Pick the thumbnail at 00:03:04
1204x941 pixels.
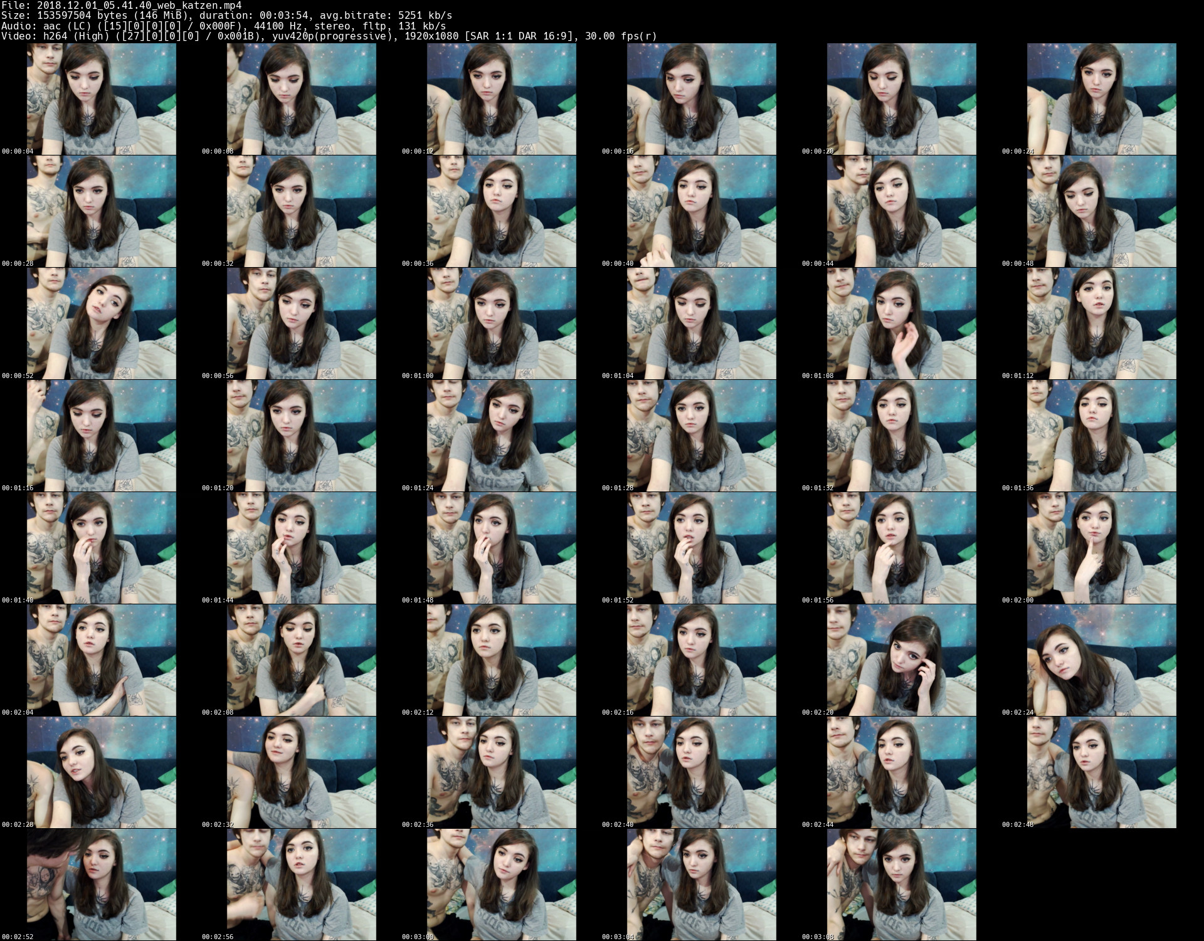[701, 885]
